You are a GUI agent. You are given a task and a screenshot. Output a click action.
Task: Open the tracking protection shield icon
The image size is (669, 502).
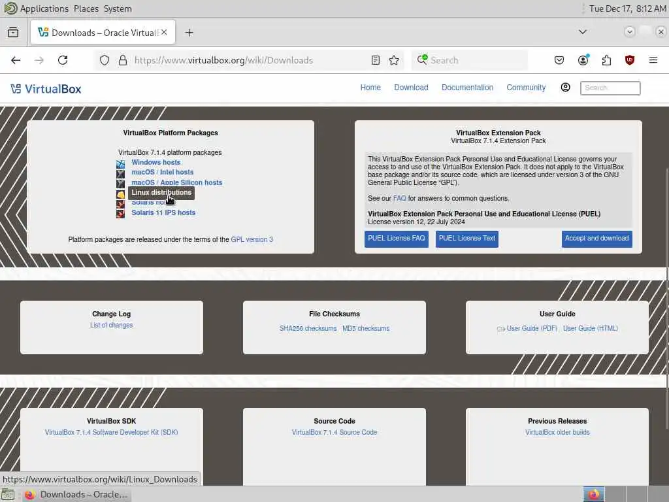[105, 60]
